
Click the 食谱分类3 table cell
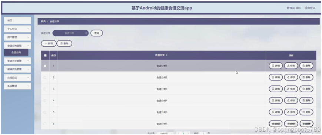coord(162,89)
